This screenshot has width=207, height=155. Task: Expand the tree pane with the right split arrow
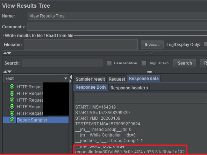coord(71,81)
